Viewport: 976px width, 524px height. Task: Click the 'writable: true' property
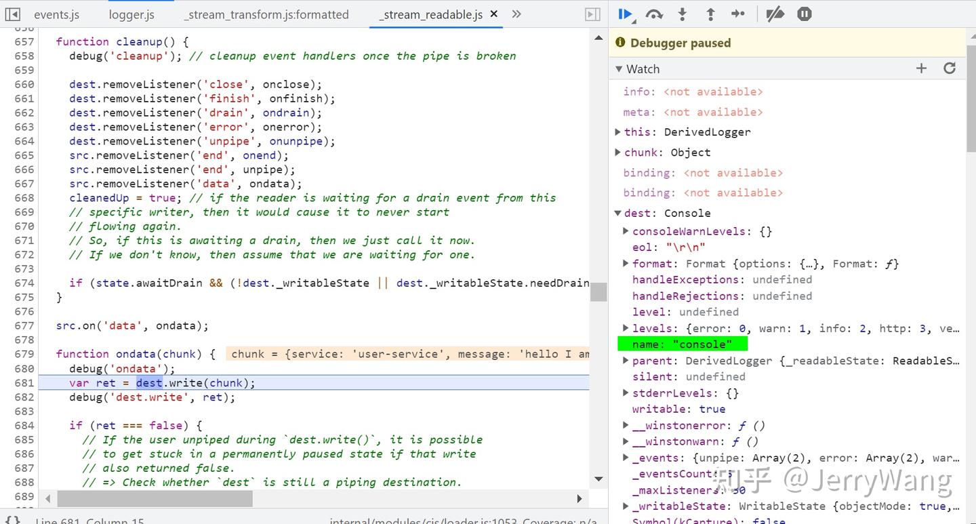pyautogui.click(x=678, y=409)
